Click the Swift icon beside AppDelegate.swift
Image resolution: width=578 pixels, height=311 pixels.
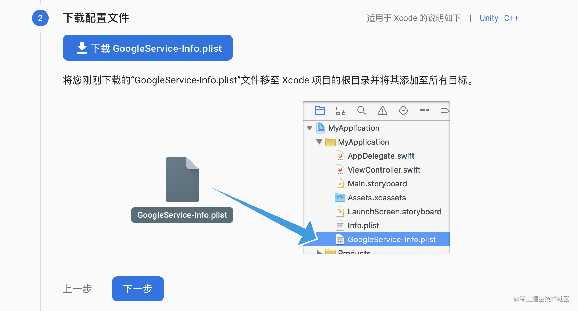click(340, 156)
